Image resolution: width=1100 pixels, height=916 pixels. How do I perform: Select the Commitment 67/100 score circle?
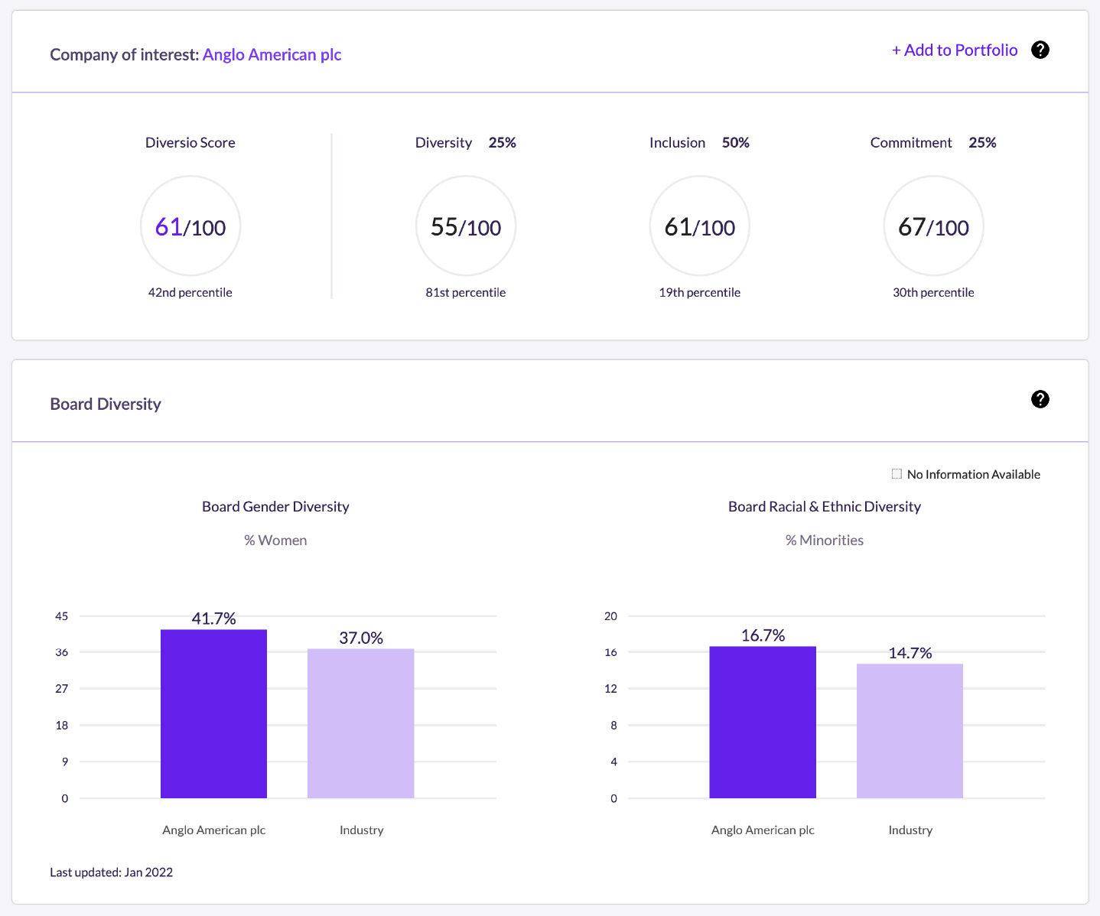click(933, 226)
